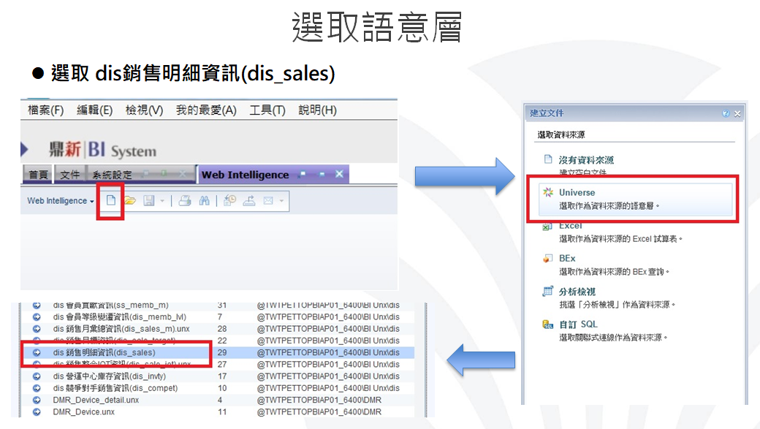Select Universe as the data source
The width and height of the screenshot is (760, 429).
[x=577, y=192]
